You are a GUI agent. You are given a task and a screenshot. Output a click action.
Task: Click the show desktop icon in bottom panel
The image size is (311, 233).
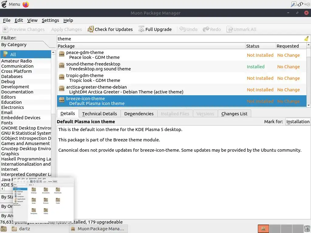pyautogui.click(x=4, y=229)
